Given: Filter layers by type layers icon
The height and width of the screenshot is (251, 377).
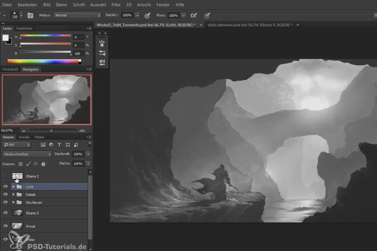Looking at the screenshot, I should (x=60, y=144).
